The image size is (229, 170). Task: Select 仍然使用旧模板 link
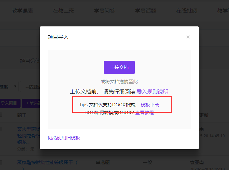click(x=64, y=138)
